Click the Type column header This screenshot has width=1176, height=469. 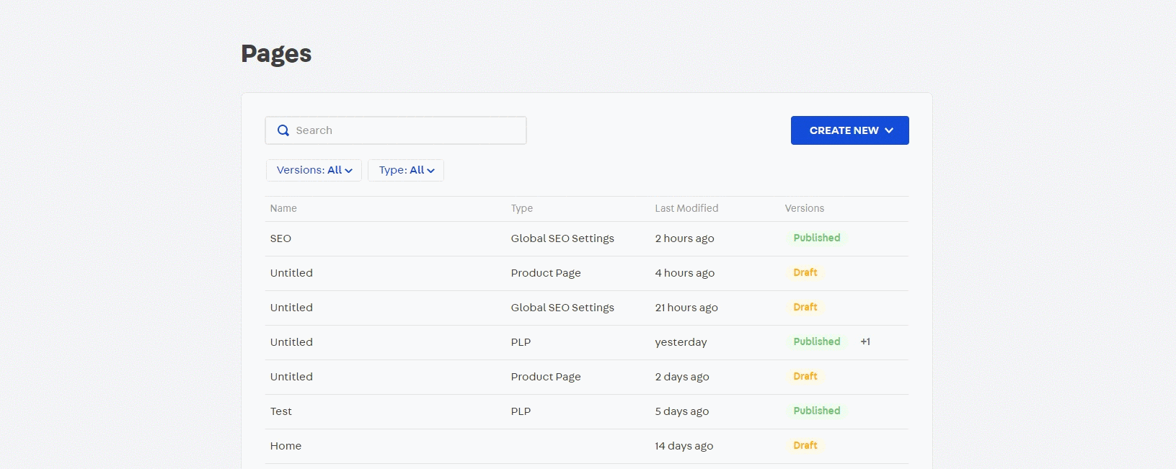(x=522, y=208)
